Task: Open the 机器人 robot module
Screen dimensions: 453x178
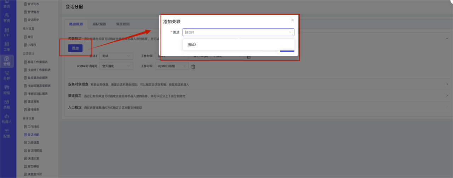Action: (7, 119)
